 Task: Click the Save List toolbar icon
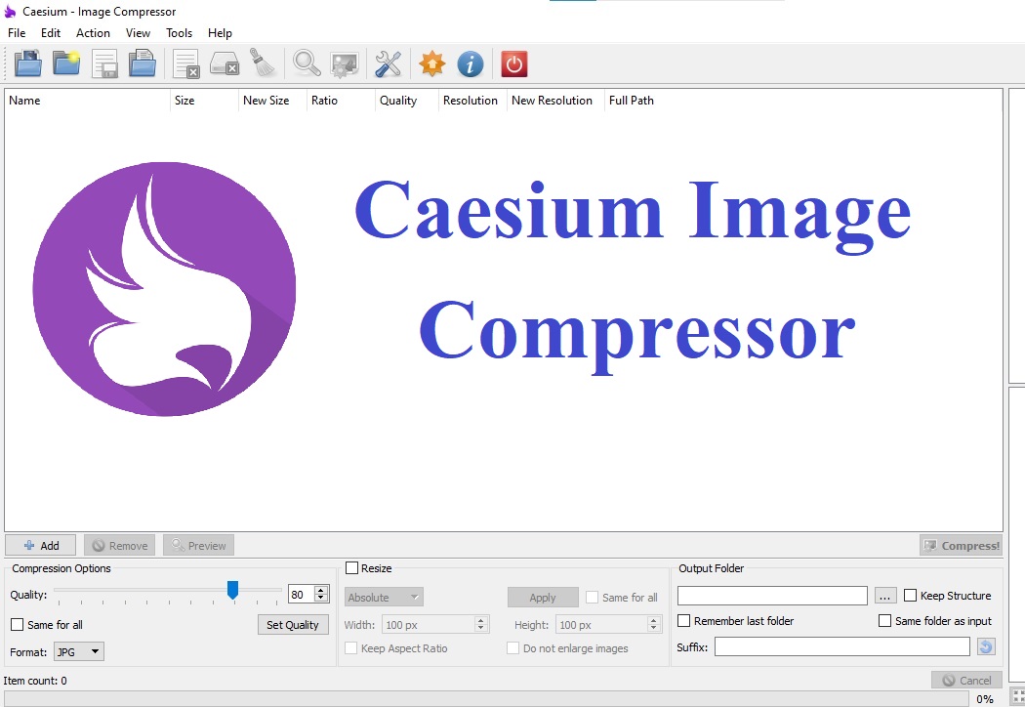(x=104, y=63)
